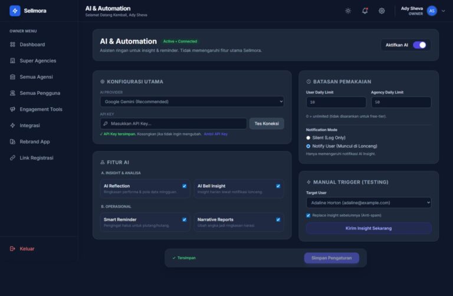Open settings gear icon in header
Screen dimensions: 453x296
(x=382, y=11)
